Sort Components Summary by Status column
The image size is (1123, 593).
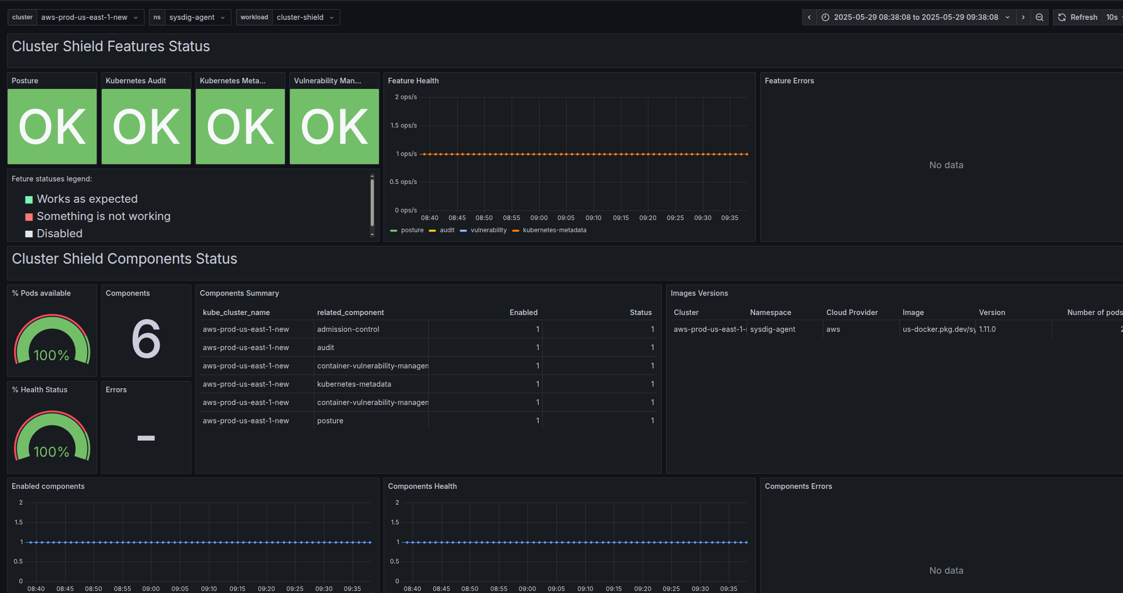(640, 313)
